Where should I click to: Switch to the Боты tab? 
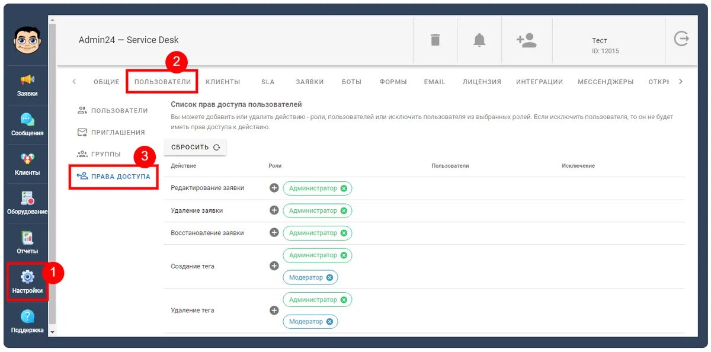tap(351, 82)
